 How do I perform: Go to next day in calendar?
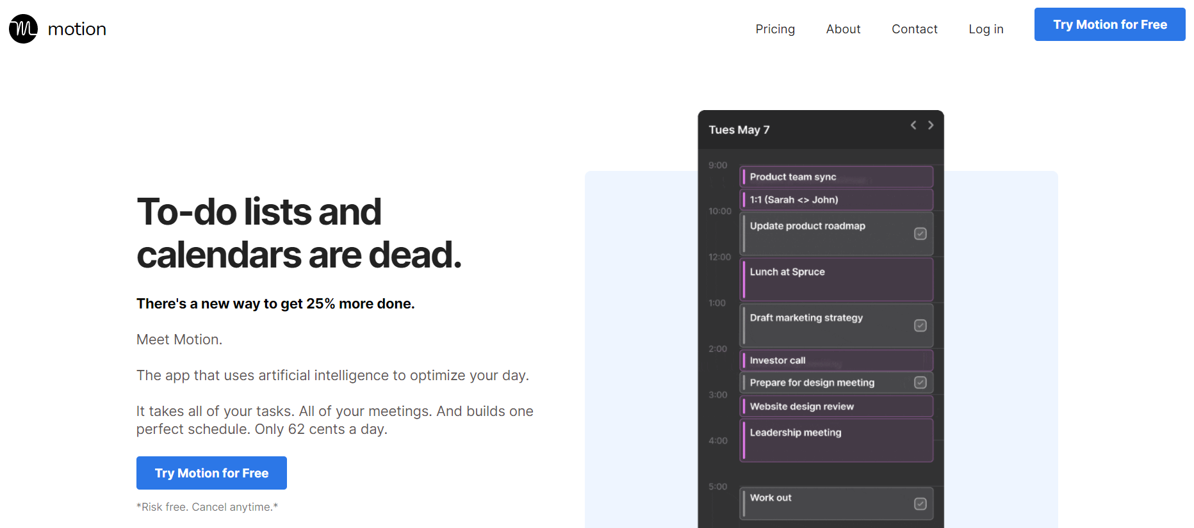[931, 125]
